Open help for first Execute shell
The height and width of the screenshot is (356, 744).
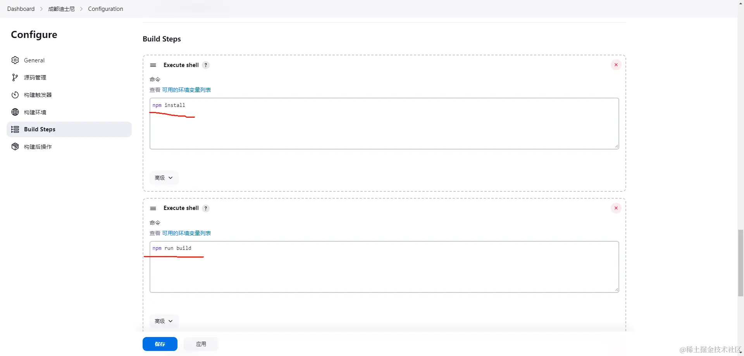(x=206, y=65)
